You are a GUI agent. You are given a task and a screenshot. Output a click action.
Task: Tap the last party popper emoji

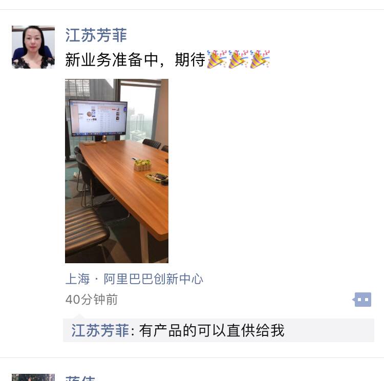pos(260,59)
